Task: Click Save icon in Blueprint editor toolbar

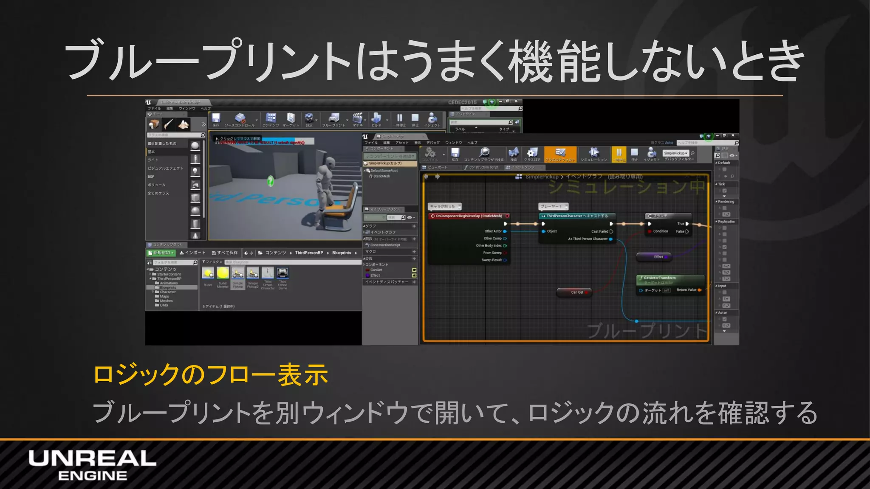Action: tap(455, 154)
